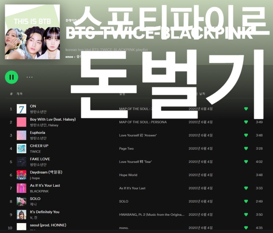The height and width of the screenshot is (233, 273).
Task: Select track seoul (prod. HONNE)
Action: click(48, 225)
